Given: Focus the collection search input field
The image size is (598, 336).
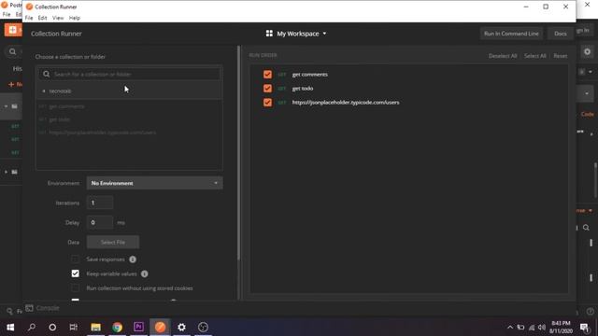Looking at the screenshot, I should click(x=130, y=74).
